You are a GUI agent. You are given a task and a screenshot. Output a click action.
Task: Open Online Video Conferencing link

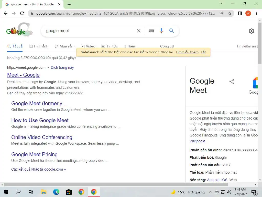pos(42,137)
